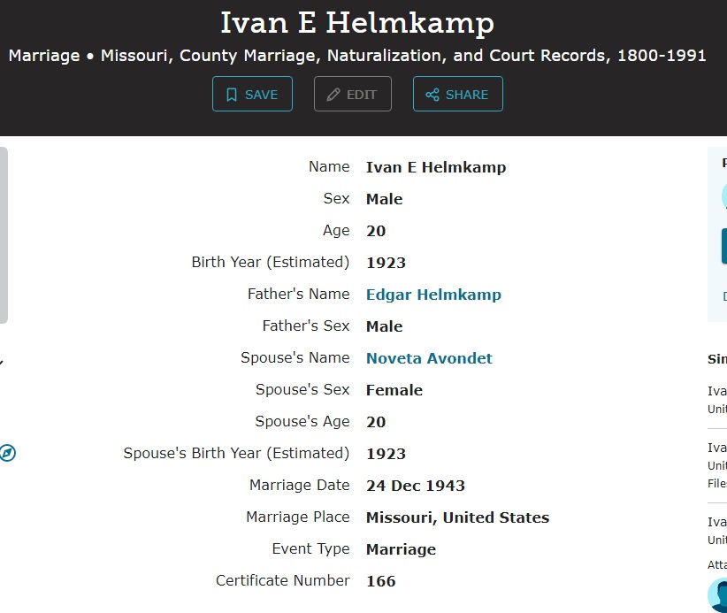Click the pencil icon on EDIT
The height and width of the screenshot is (613, 727).
333,95
